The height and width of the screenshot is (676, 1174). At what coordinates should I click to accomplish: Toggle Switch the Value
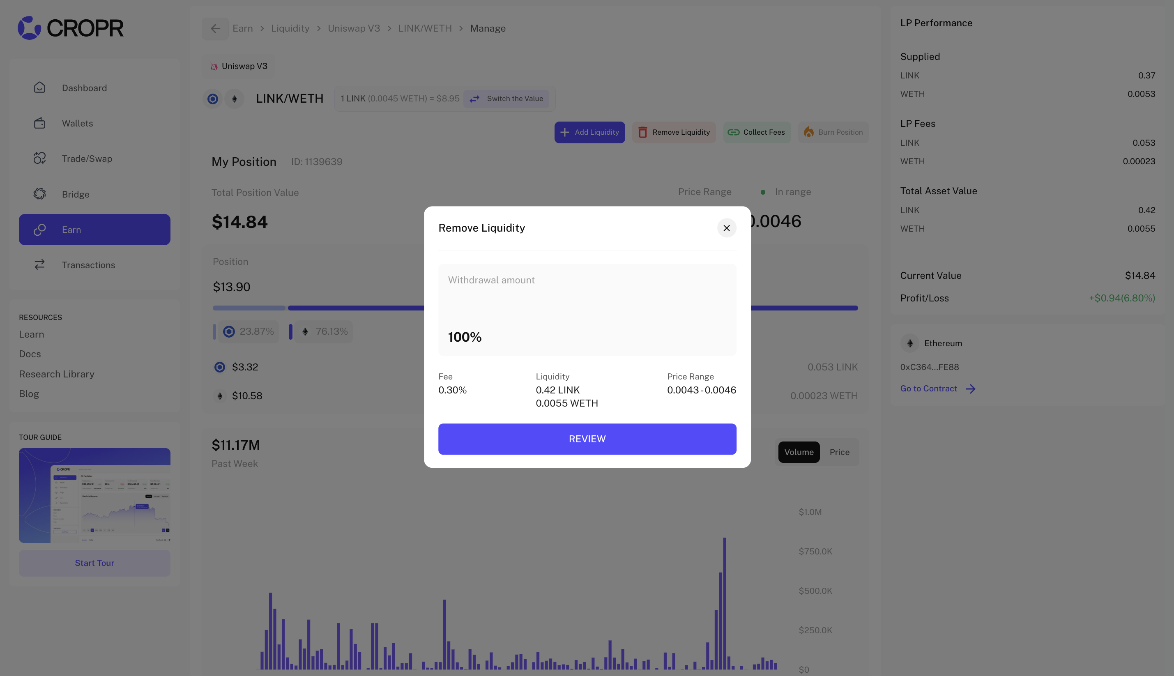click(506, 99)
